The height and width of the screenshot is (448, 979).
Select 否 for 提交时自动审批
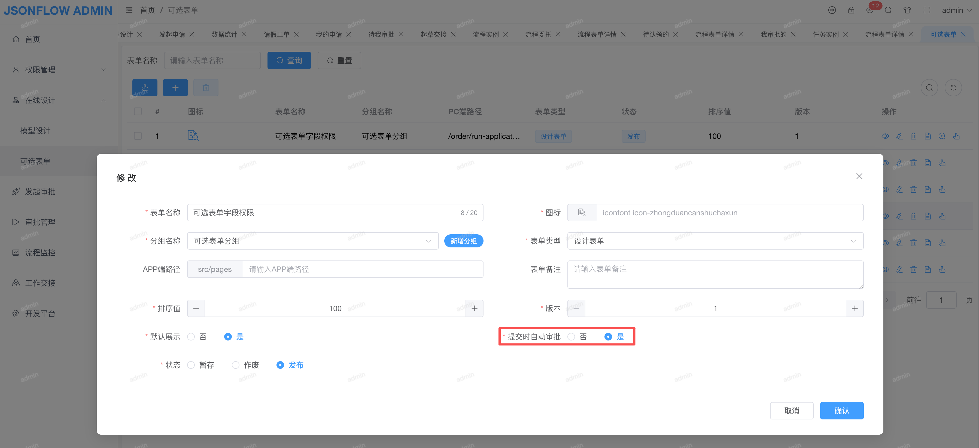tap(571, 337)
